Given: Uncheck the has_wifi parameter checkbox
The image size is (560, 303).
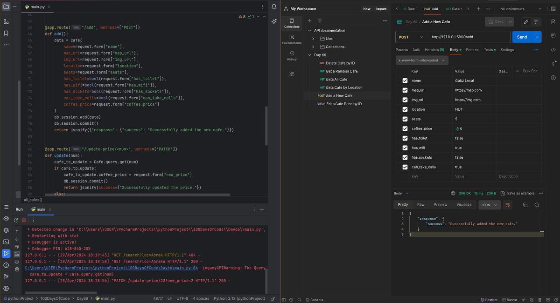Looking at the screenshot, I should click(x=405, y=148).
